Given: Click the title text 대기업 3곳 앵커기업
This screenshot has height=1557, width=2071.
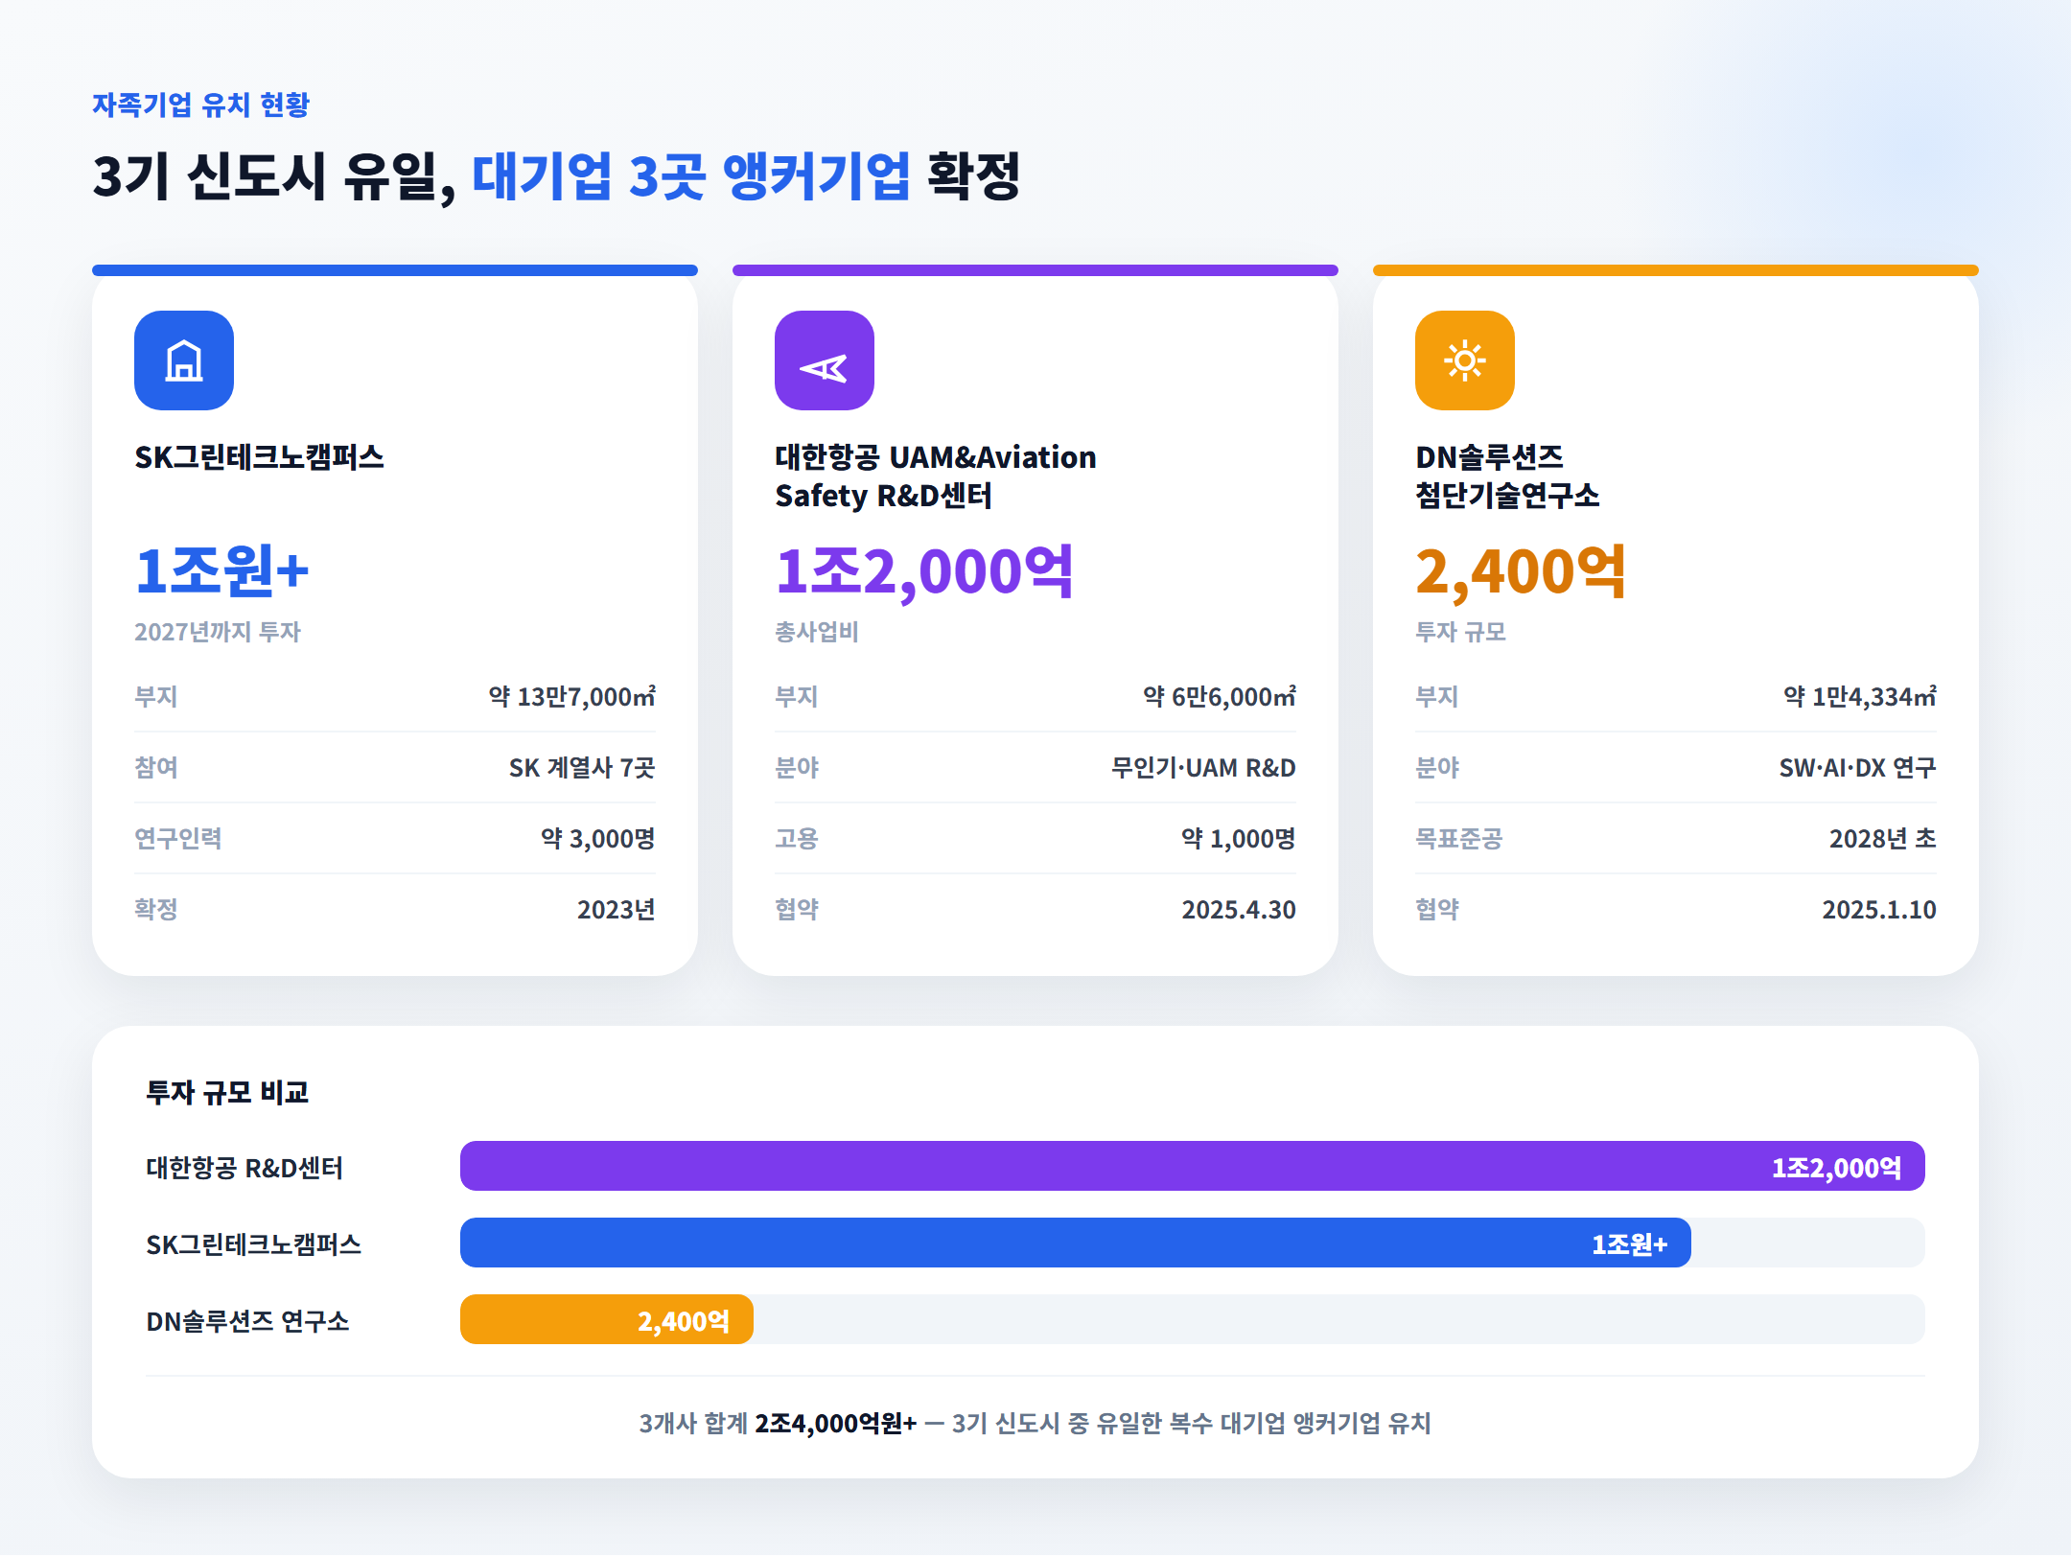Looking at the screenshot, I should [x=690, y=176].
